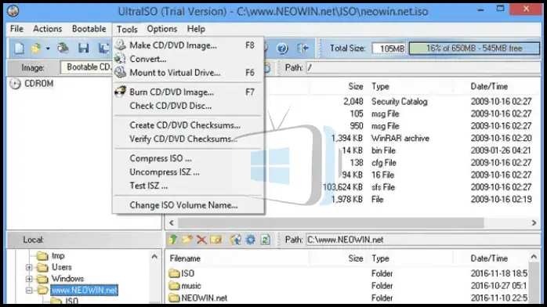The height and width of the screenshot is (307, 547).
Task: Click the Open CD/DVD toolbar icon
Action: coord(63,48)
